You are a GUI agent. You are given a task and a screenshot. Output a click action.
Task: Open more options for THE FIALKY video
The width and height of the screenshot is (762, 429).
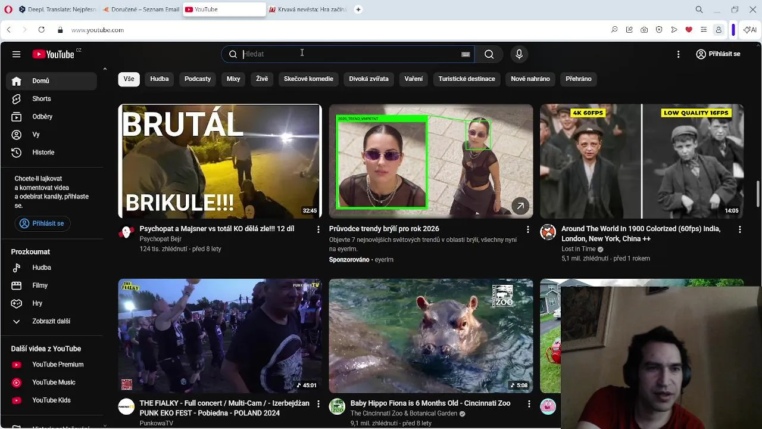click(318, 404)
